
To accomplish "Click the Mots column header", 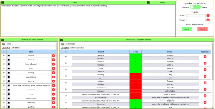I will tap(31, 52).
